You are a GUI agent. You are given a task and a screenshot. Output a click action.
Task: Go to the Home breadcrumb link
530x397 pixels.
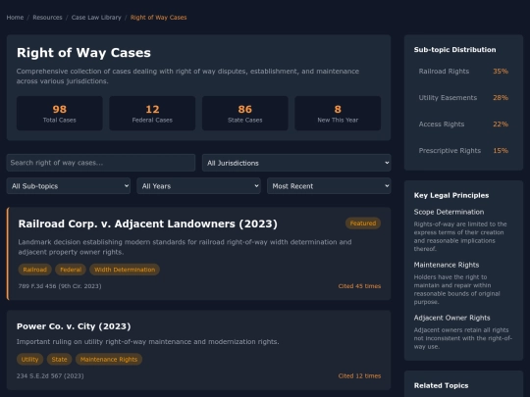pos(15,18)
